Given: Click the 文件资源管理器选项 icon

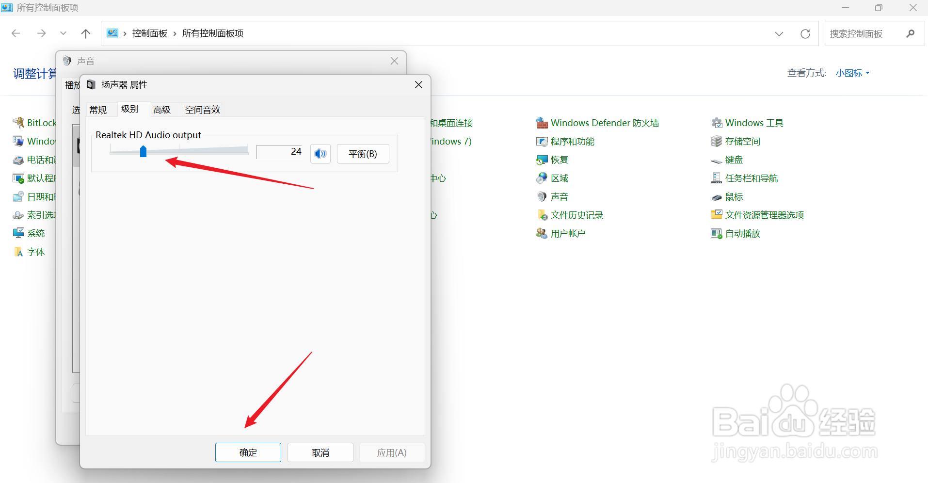Looking at the screenshot, I should pos(716,215).
